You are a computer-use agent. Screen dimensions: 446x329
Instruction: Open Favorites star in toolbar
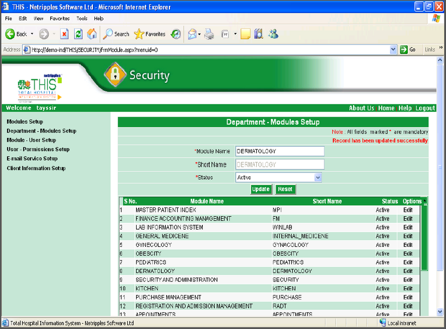coord(139,34)
